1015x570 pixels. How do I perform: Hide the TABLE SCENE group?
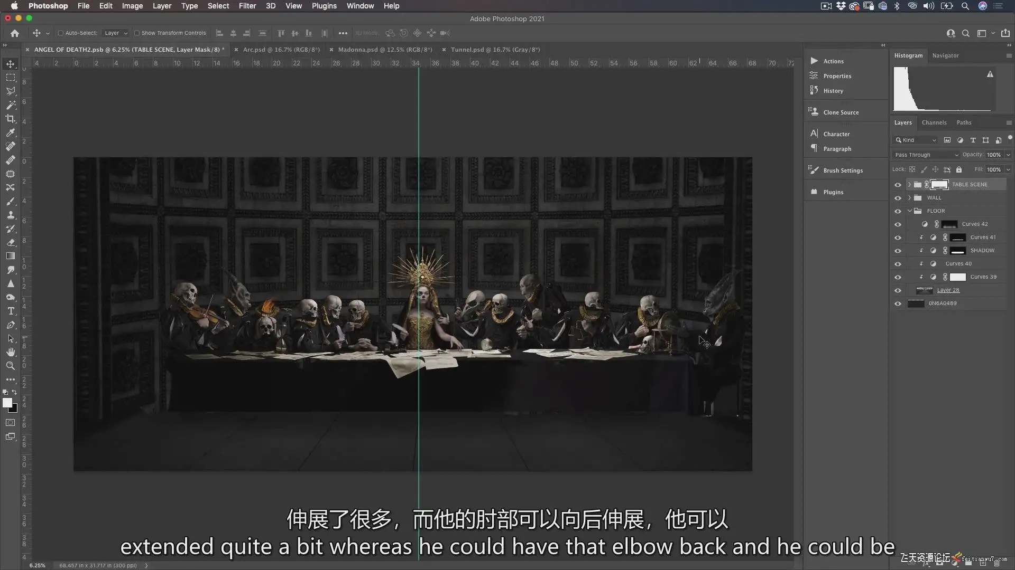click(x=898, y=185)
